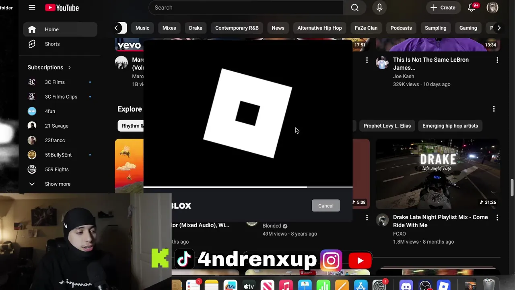Open the Explore section options menu

coord(494,109)
